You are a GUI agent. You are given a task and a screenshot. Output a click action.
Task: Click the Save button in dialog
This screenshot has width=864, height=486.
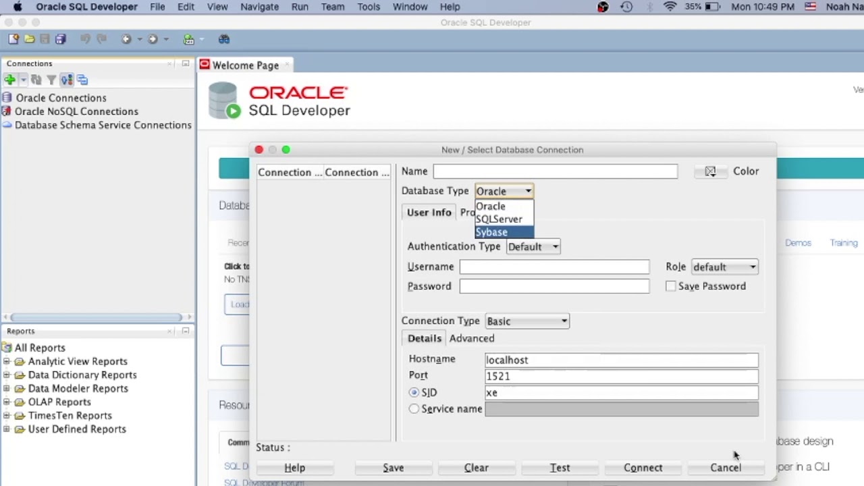[394, 468]
